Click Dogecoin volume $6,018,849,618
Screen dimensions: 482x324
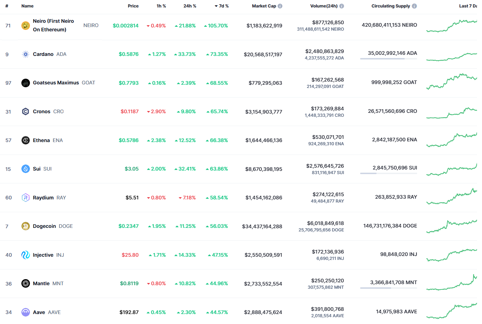tap(326, 223)
